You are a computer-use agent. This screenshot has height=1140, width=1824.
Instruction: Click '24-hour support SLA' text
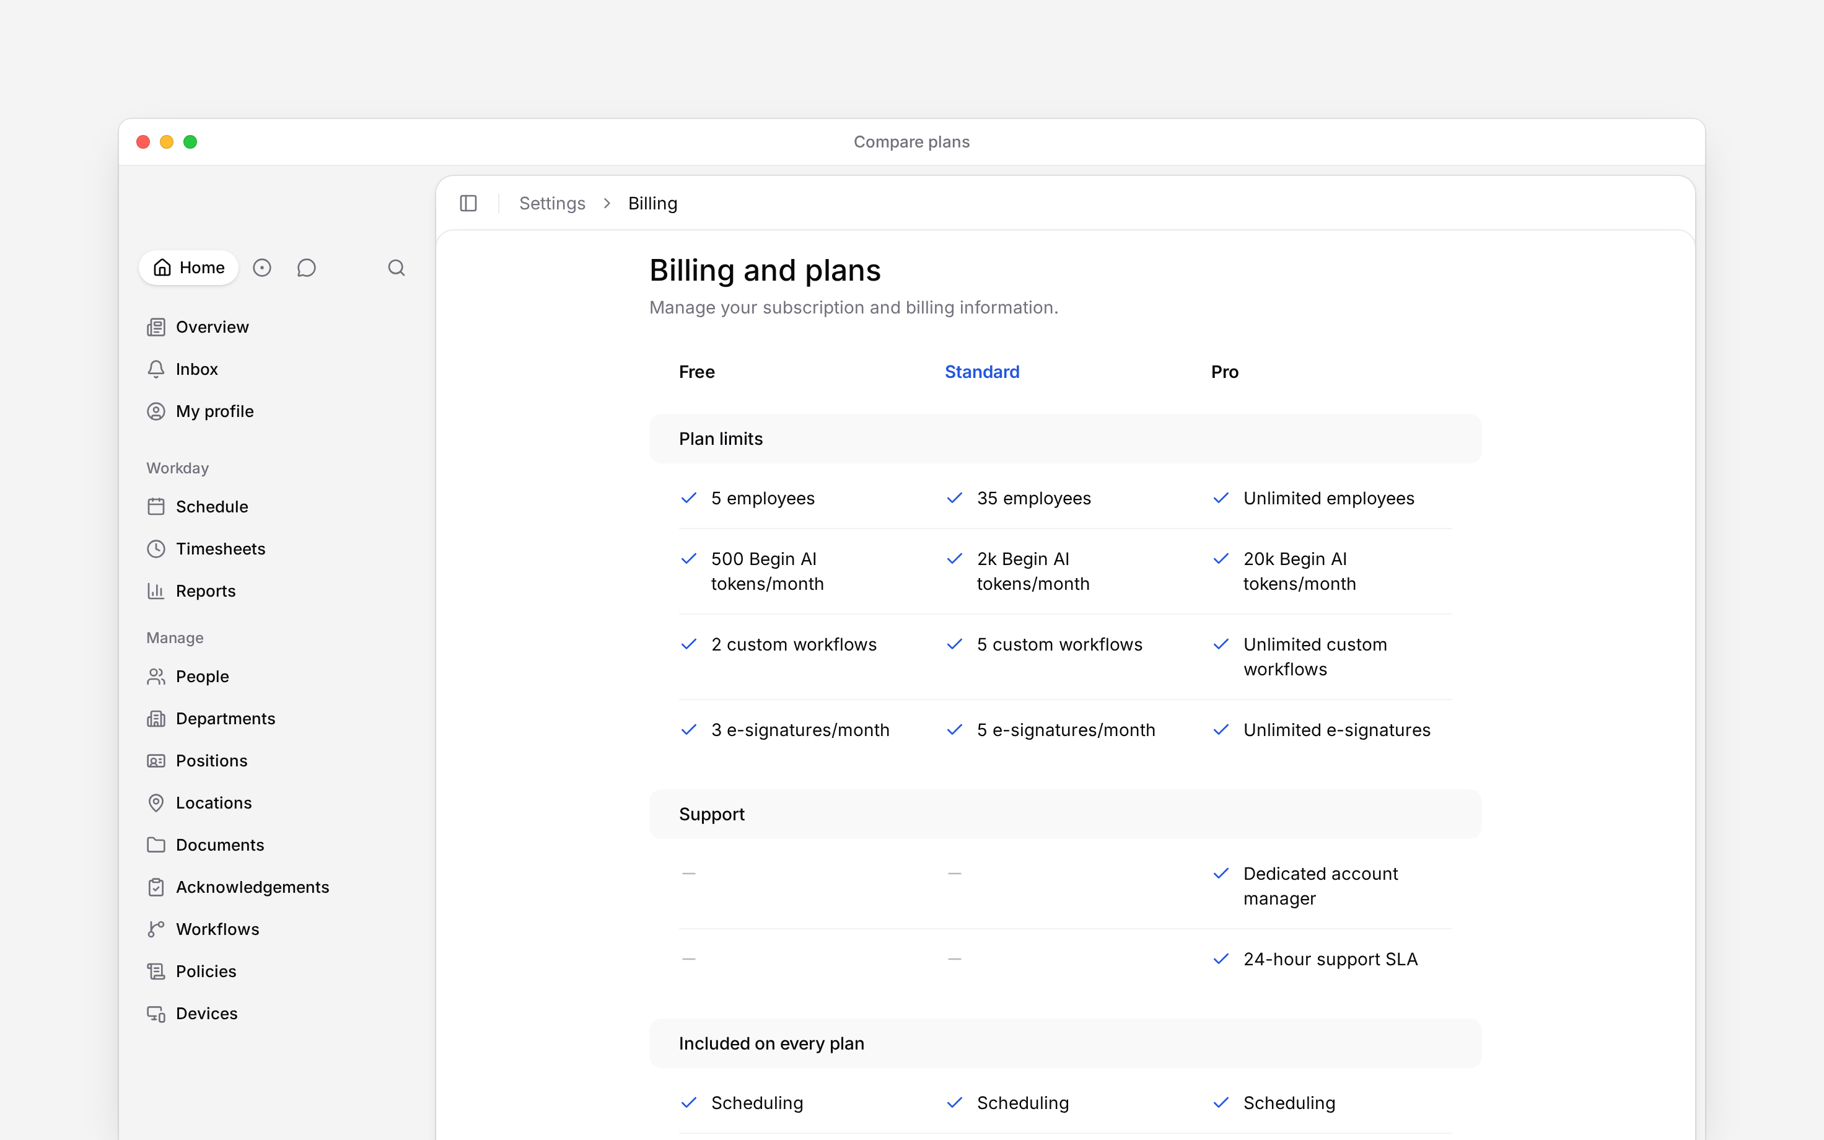pos(1330,959)
